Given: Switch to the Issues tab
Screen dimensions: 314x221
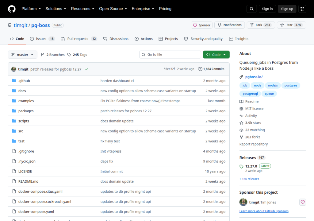Looking at the screenshot, I should (42, 39).
